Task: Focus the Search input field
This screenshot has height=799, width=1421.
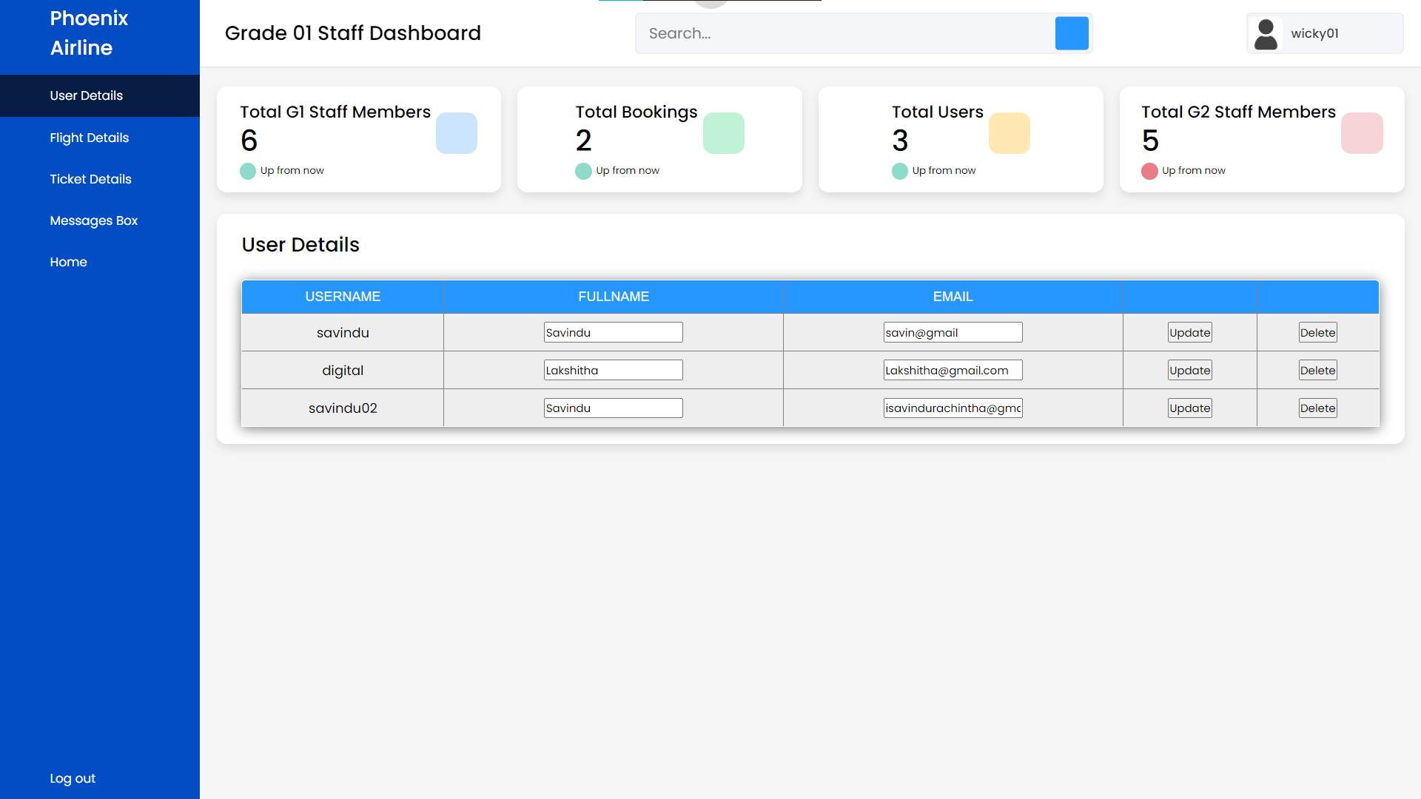Action: [844, 33]
